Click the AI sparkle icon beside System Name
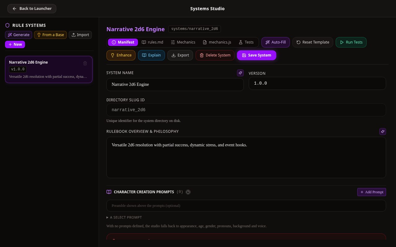 point(240,73)
